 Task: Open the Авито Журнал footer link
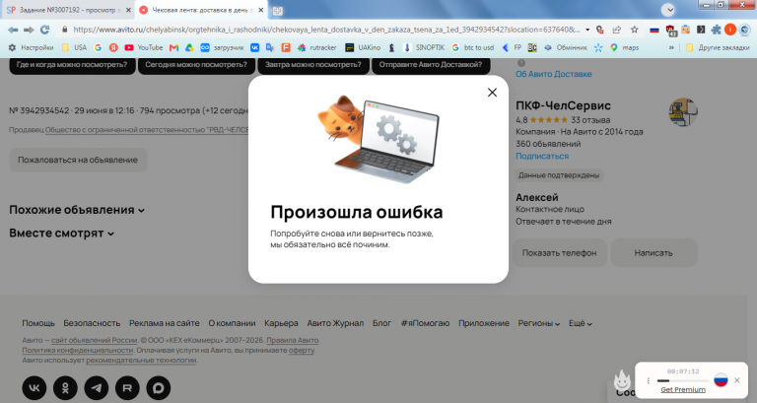click(x=335, y=323)
